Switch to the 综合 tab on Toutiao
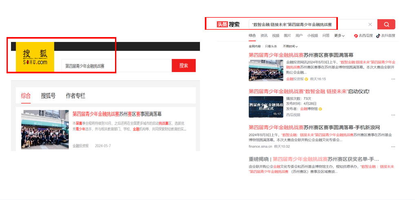 click(x=252, y=36)
